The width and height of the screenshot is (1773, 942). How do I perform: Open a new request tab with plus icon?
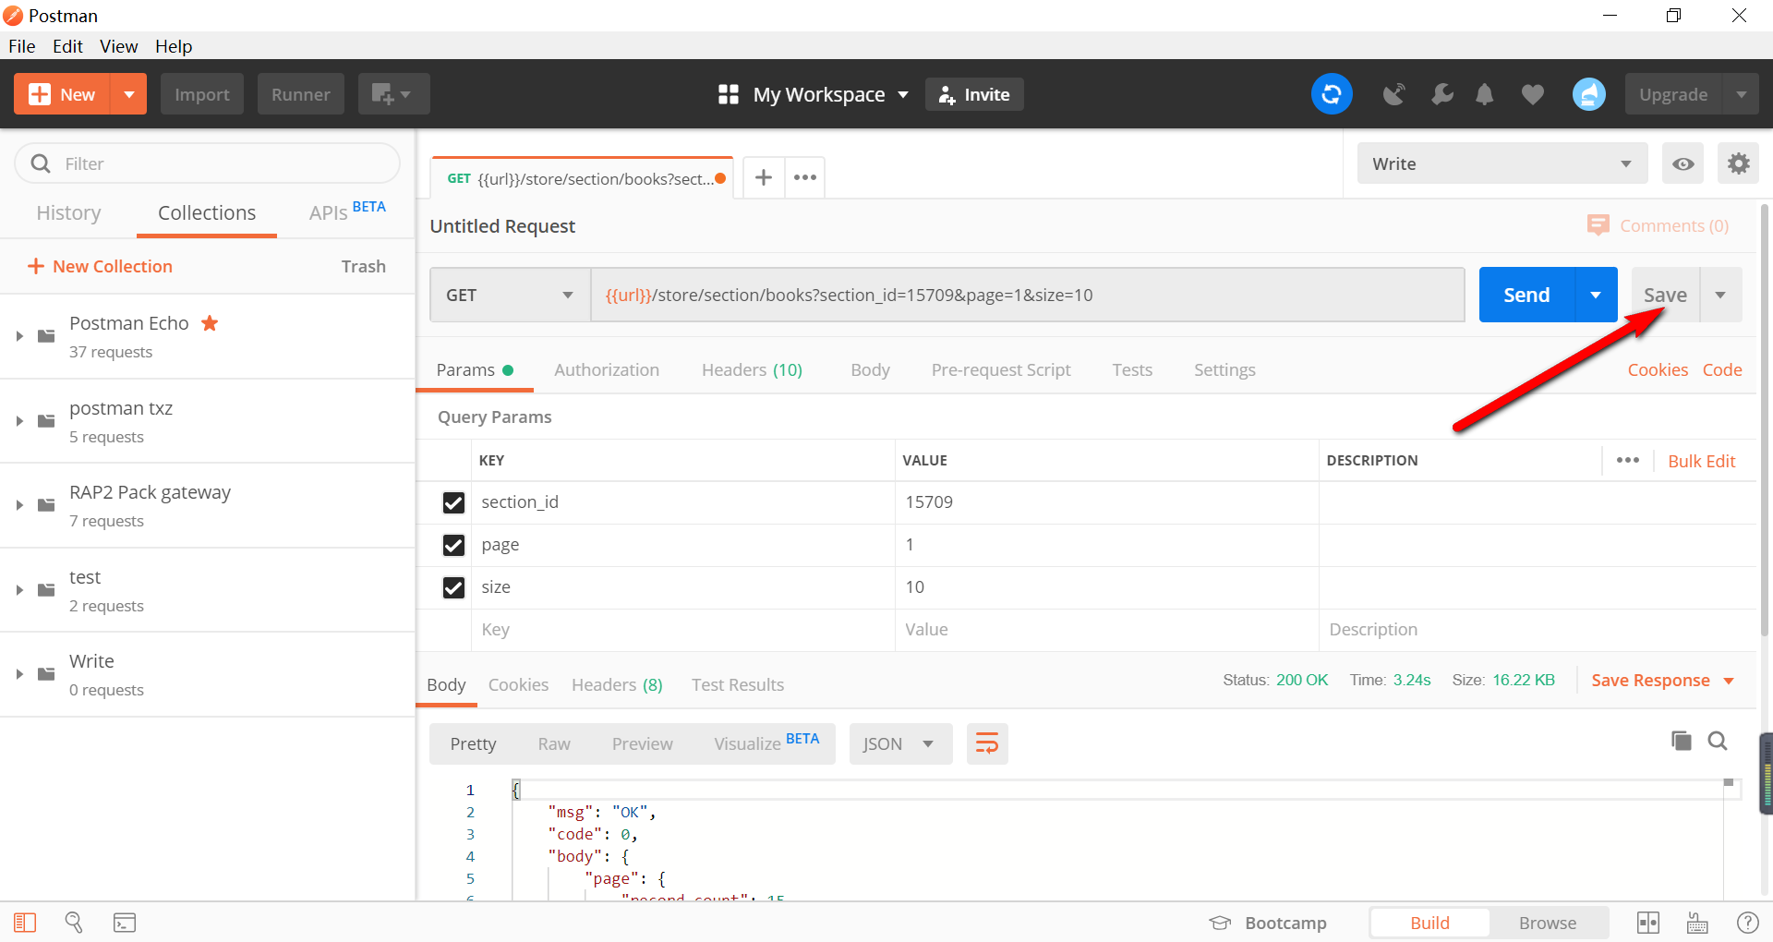point(764,177)
